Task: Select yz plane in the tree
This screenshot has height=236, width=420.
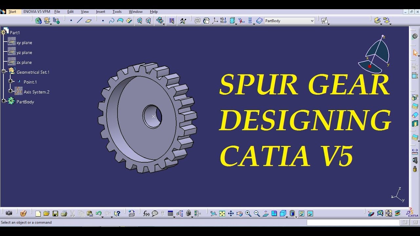Action: click(x=24, y=52)
